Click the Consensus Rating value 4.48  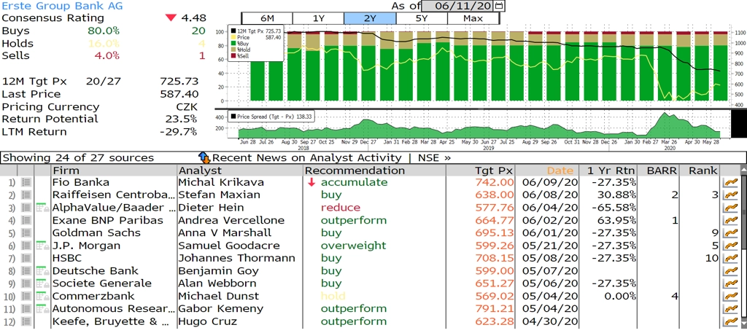[193, 18]
